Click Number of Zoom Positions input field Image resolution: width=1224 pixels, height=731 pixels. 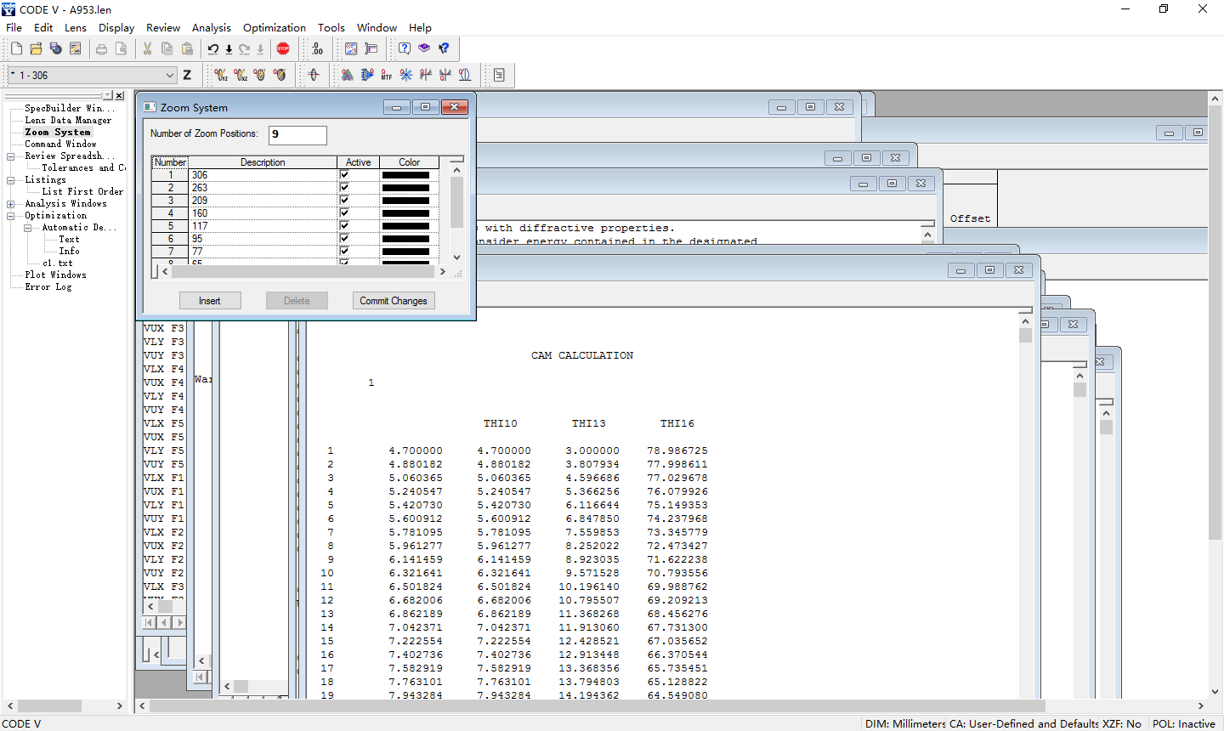point(297,134)
